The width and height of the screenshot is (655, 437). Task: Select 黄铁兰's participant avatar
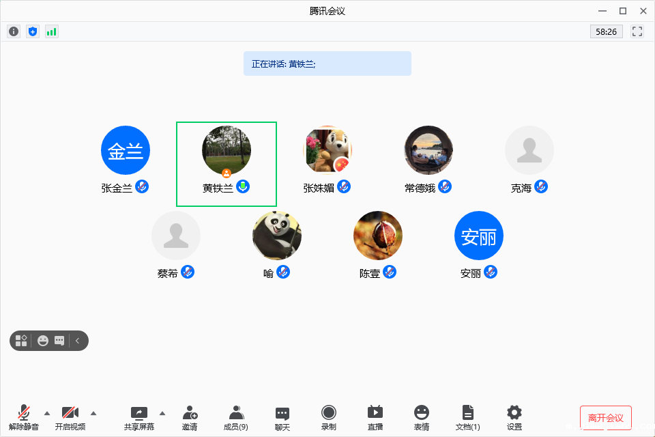(x=227, y=150)
